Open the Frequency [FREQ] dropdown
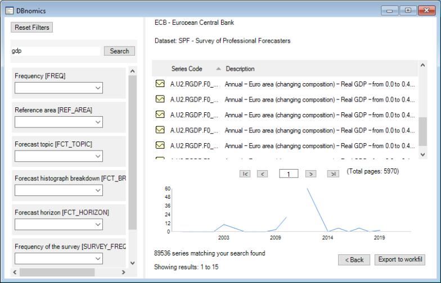Viewport: 441px width, 283px height. coord(59,88)
